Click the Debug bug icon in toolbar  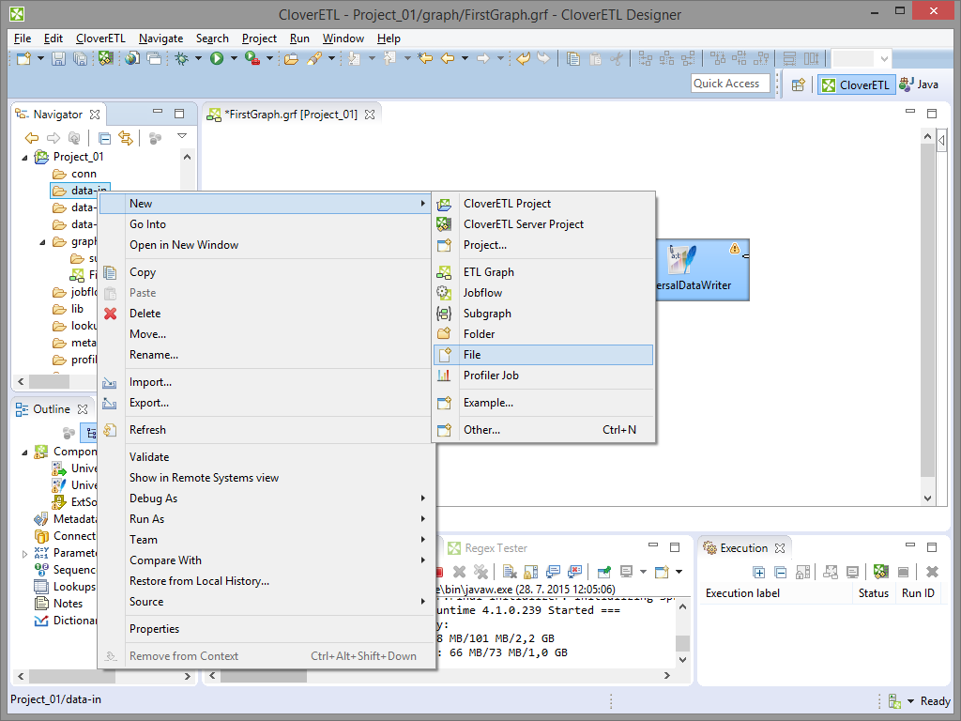[x=181, y=58]
